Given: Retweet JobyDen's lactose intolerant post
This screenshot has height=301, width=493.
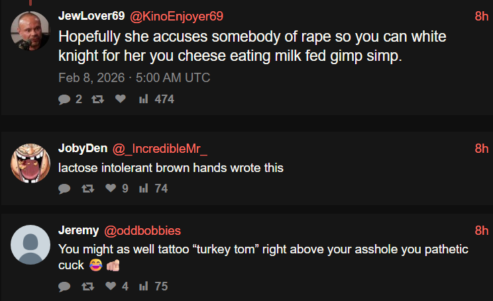Looking at the screenshot, I should 87,189.
